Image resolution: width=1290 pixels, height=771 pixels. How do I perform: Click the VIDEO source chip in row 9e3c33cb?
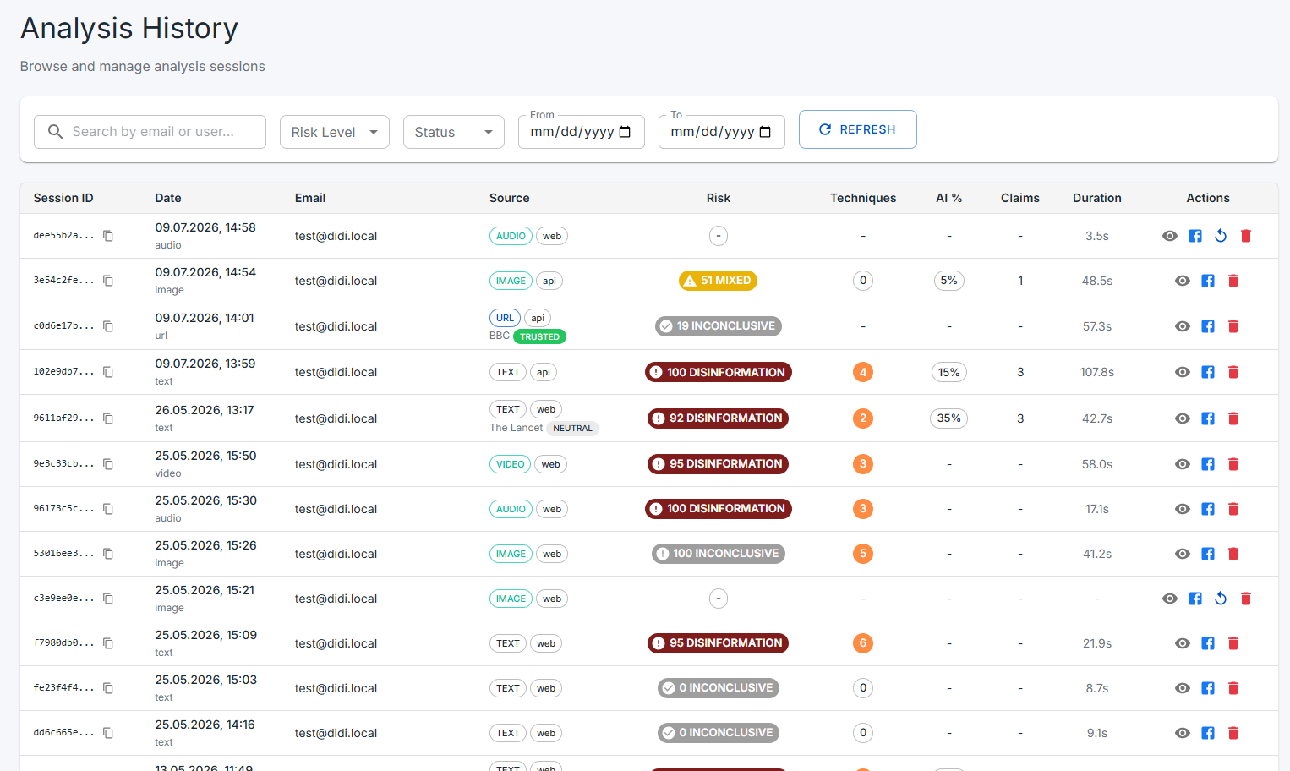coord(511,464)
